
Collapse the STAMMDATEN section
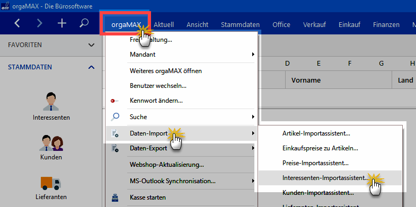[x=91, y=67]
